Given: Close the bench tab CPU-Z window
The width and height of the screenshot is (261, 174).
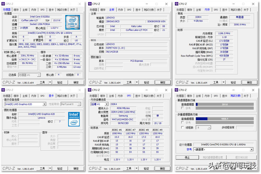Looking at the screenshot, I should click(253, 90).
